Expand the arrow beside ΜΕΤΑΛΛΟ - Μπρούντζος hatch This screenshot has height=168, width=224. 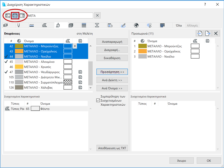click(x=75, y=46)
